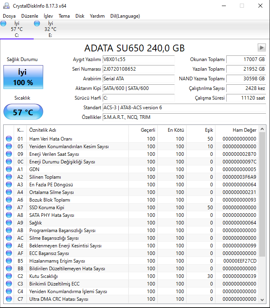
Task: Click the status orb for Silme Başarısızlığı Sayısı
Action: 9,238
